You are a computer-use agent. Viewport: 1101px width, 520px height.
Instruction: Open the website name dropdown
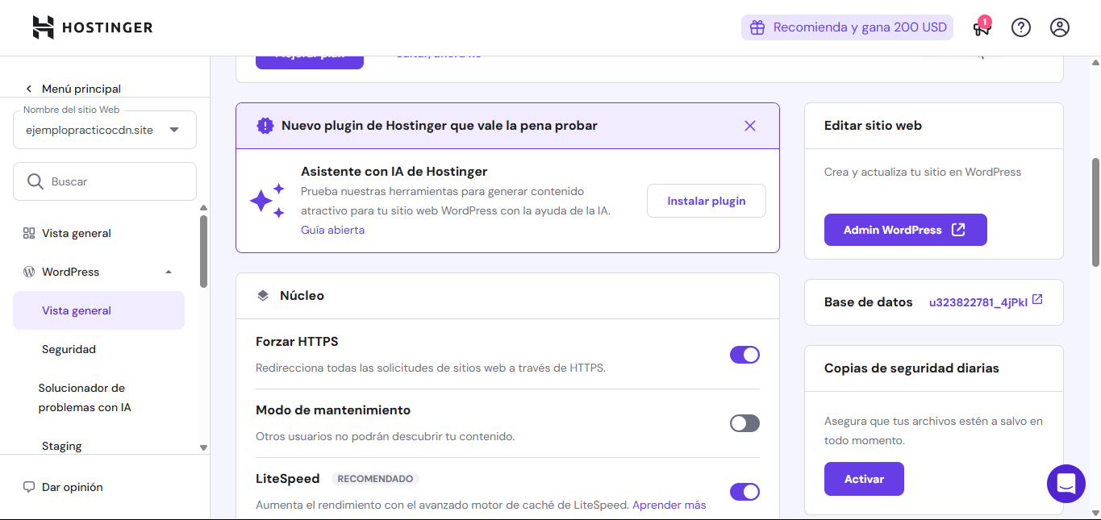105,130
